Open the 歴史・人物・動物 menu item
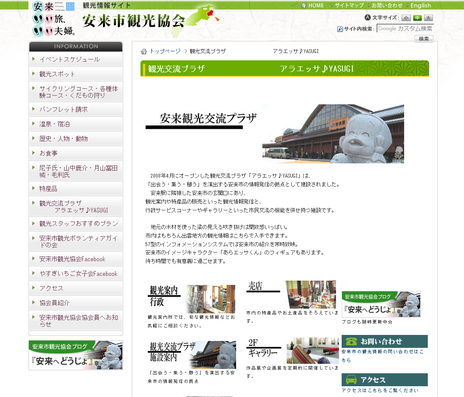 [76, 138]
